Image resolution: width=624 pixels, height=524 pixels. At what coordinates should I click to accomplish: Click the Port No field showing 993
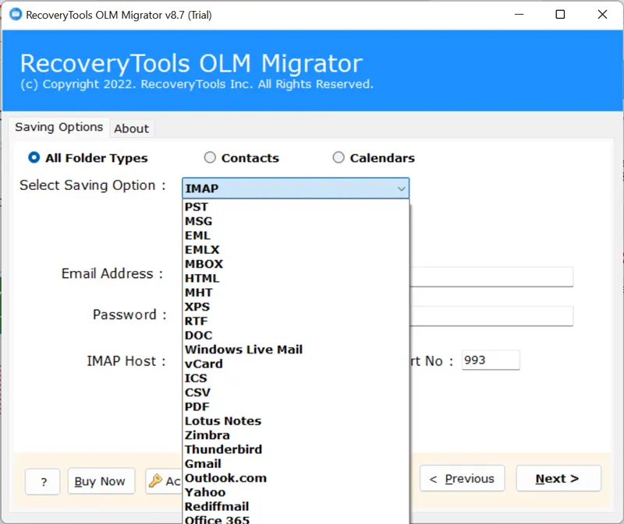(490, 360)
